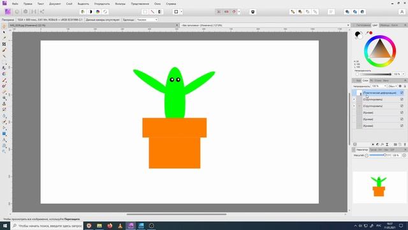This screenshot has width=408, height=230.
Task: Open snapping options dropdown arrow
Action: [239, 11]
